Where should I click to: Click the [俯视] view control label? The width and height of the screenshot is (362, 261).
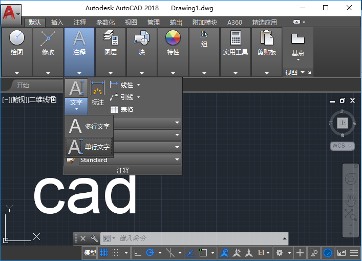[x=19, y=100]
